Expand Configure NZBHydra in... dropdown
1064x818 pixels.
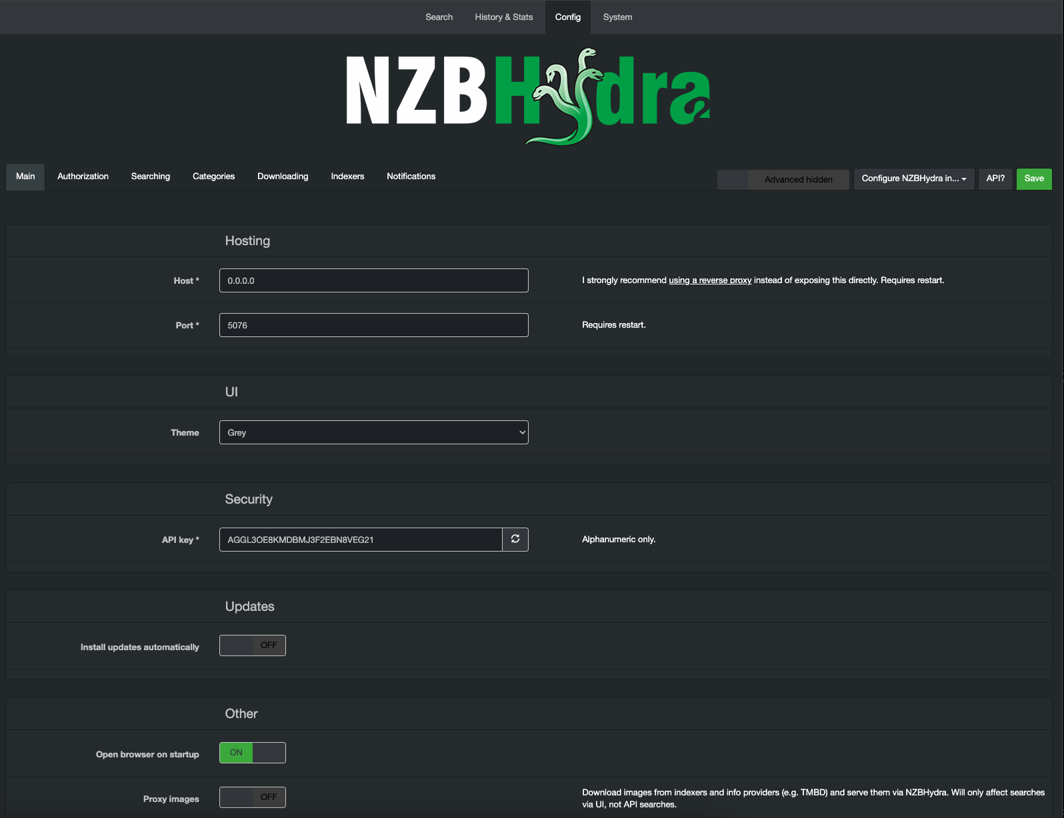click(x=913, y=179)
